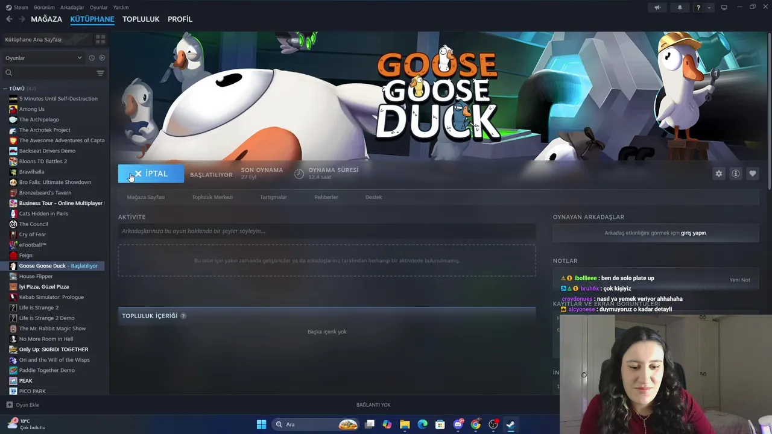The width and height of the screenshot is (772, 434).
Task: Open the Tartışmalar link
Action: (x=273, y=197)
